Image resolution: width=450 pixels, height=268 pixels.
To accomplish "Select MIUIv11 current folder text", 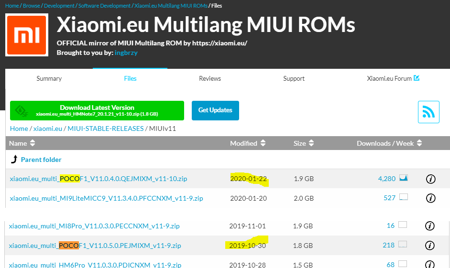I will point(163,129).
